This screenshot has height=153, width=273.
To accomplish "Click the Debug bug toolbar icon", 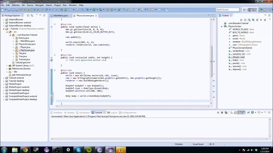I will point(87,10).
